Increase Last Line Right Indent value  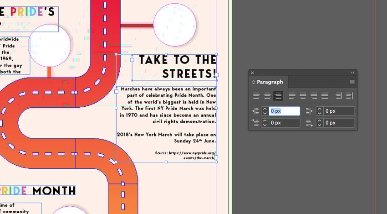pyautogui.click(x=319, y=120)
